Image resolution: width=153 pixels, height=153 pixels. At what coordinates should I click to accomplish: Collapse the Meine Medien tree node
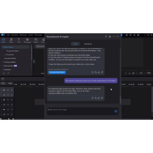[3, 47]
